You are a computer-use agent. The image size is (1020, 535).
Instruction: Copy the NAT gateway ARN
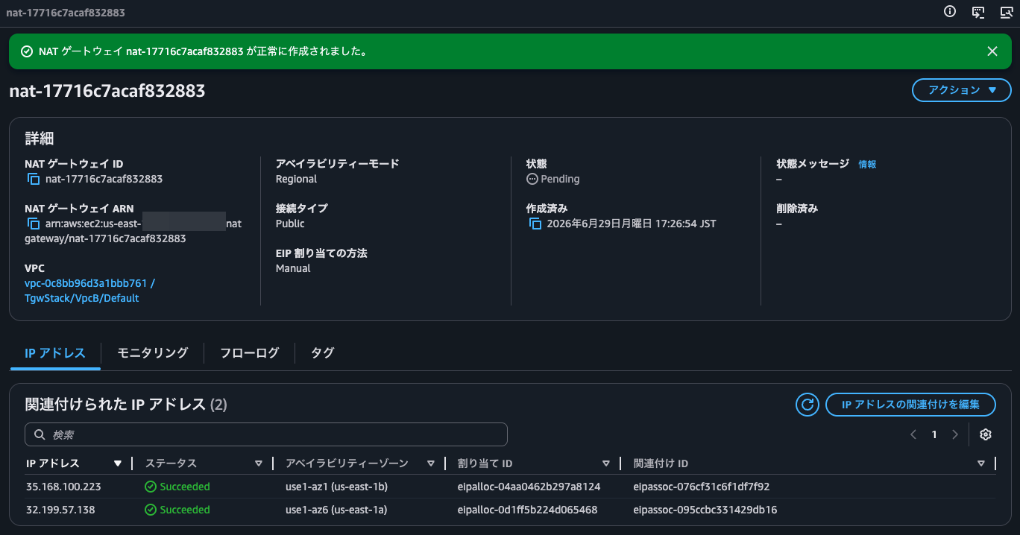(x=34, y=224)
